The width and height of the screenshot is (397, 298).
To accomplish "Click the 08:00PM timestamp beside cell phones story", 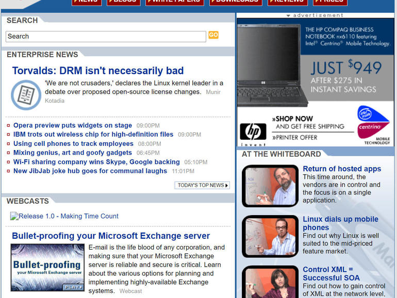I will 150,144.
